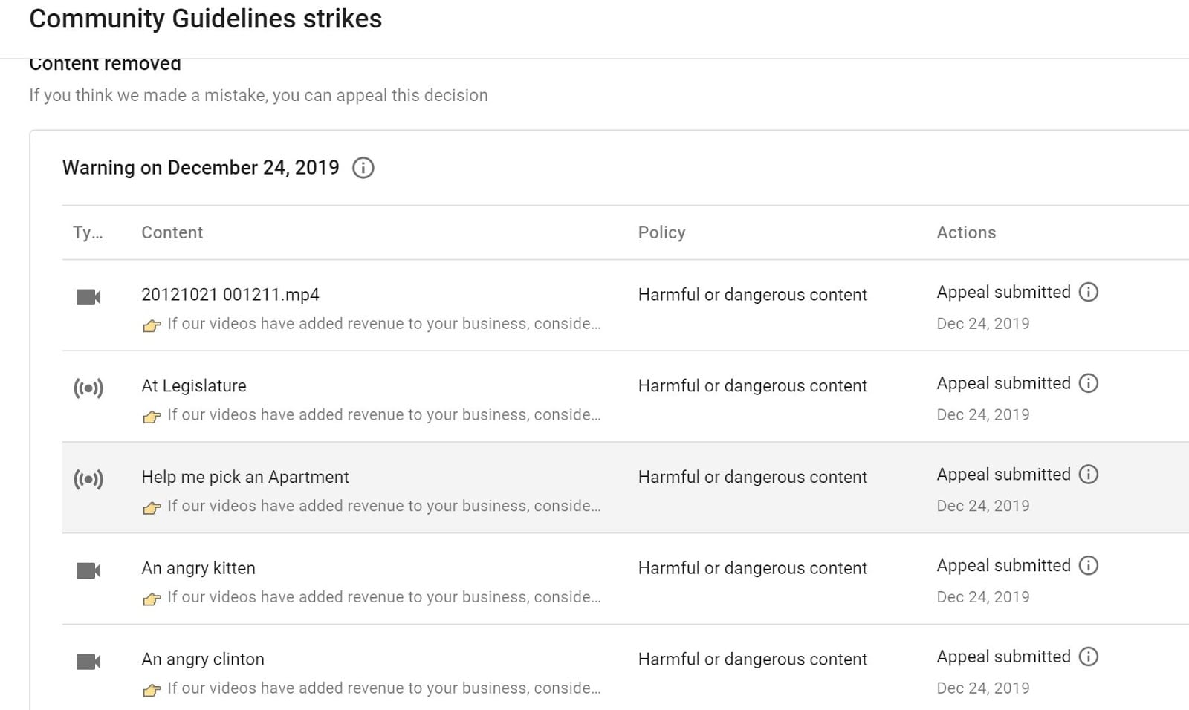Open appeal info icon for Help me pick an Apartment
The height and width of the screenshot is (710, 1189).
point(1088,475)
